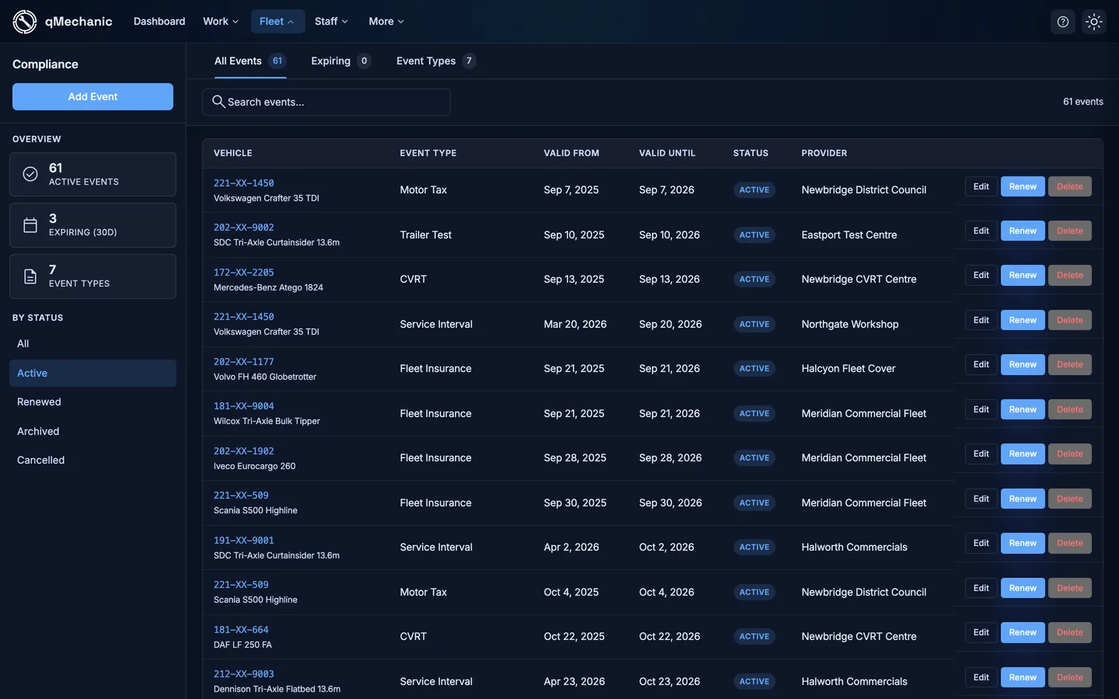
Task: Delete the Wilcox Tri-Axle Bulk Tipper insurance
Action: coord(1070,409)
